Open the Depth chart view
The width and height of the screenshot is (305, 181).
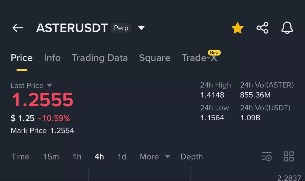192,157
